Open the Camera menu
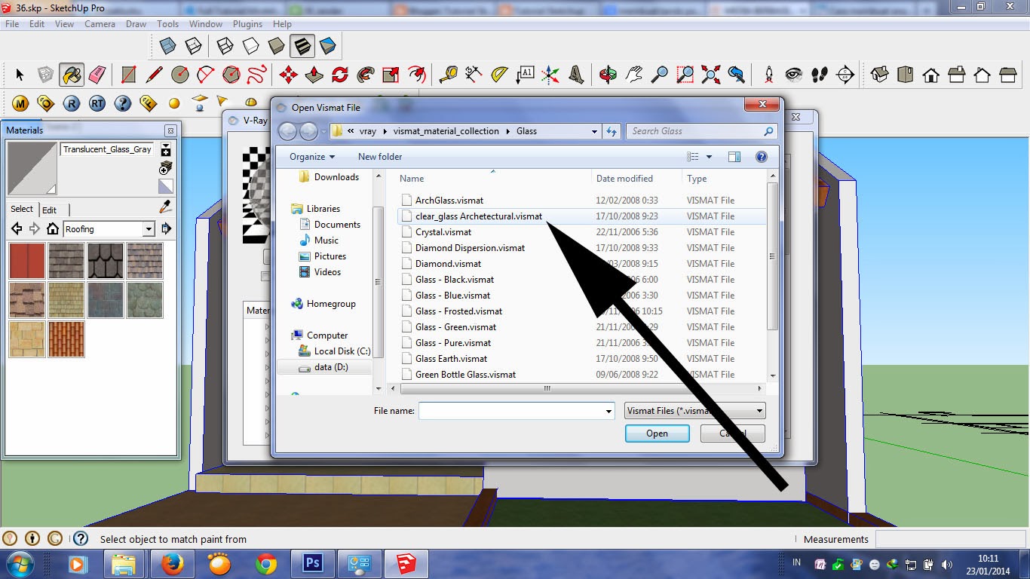Viewport: 1030px width, 579px height. click(100, 24)
